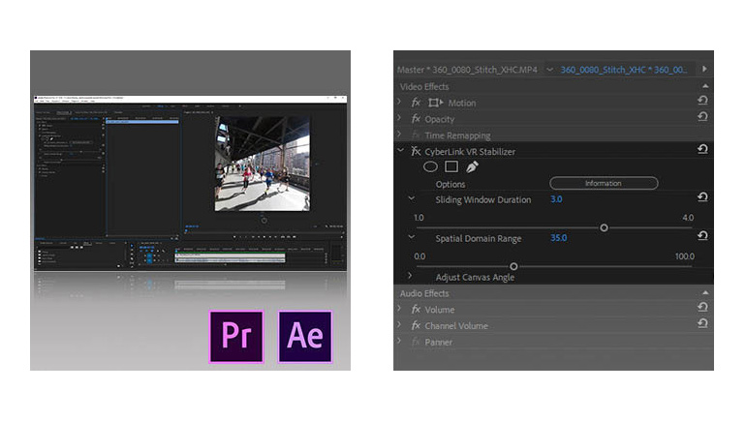Screen dimensions: 746x421
Task: Click the Sliding Window Duration value 3.0
Action: [556, 199]
